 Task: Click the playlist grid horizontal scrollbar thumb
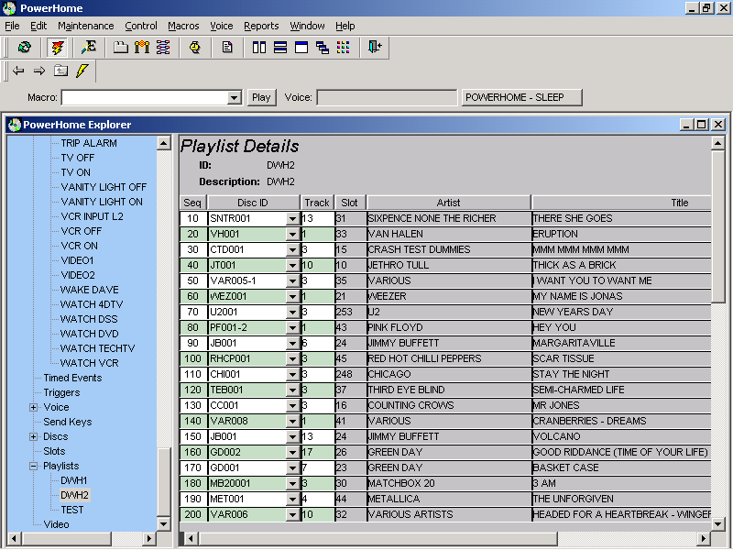tap(378, 539)
